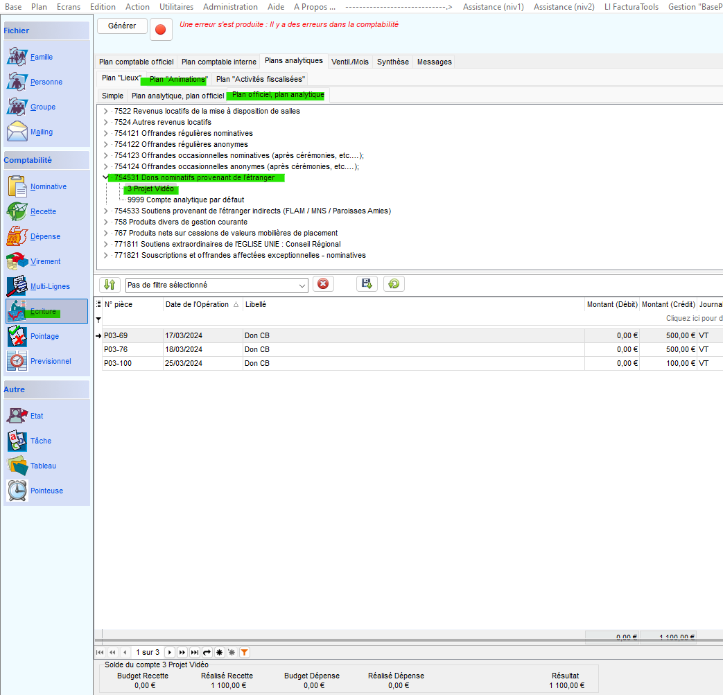The height and width of the screenshot is (695, 723).
Task: Expand 758 Produits divers de gestion courante
Action: [x=105, y=222]
